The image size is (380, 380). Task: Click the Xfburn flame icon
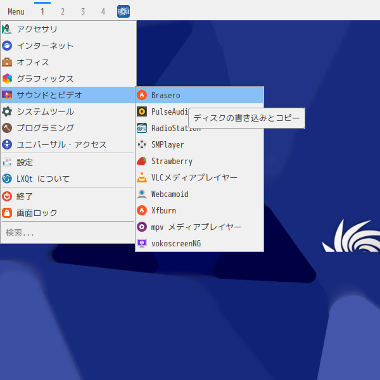click(x=142, y=210)
